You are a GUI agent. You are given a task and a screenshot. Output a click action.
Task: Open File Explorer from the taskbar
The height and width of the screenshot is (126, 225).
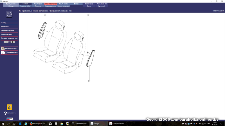62,124
